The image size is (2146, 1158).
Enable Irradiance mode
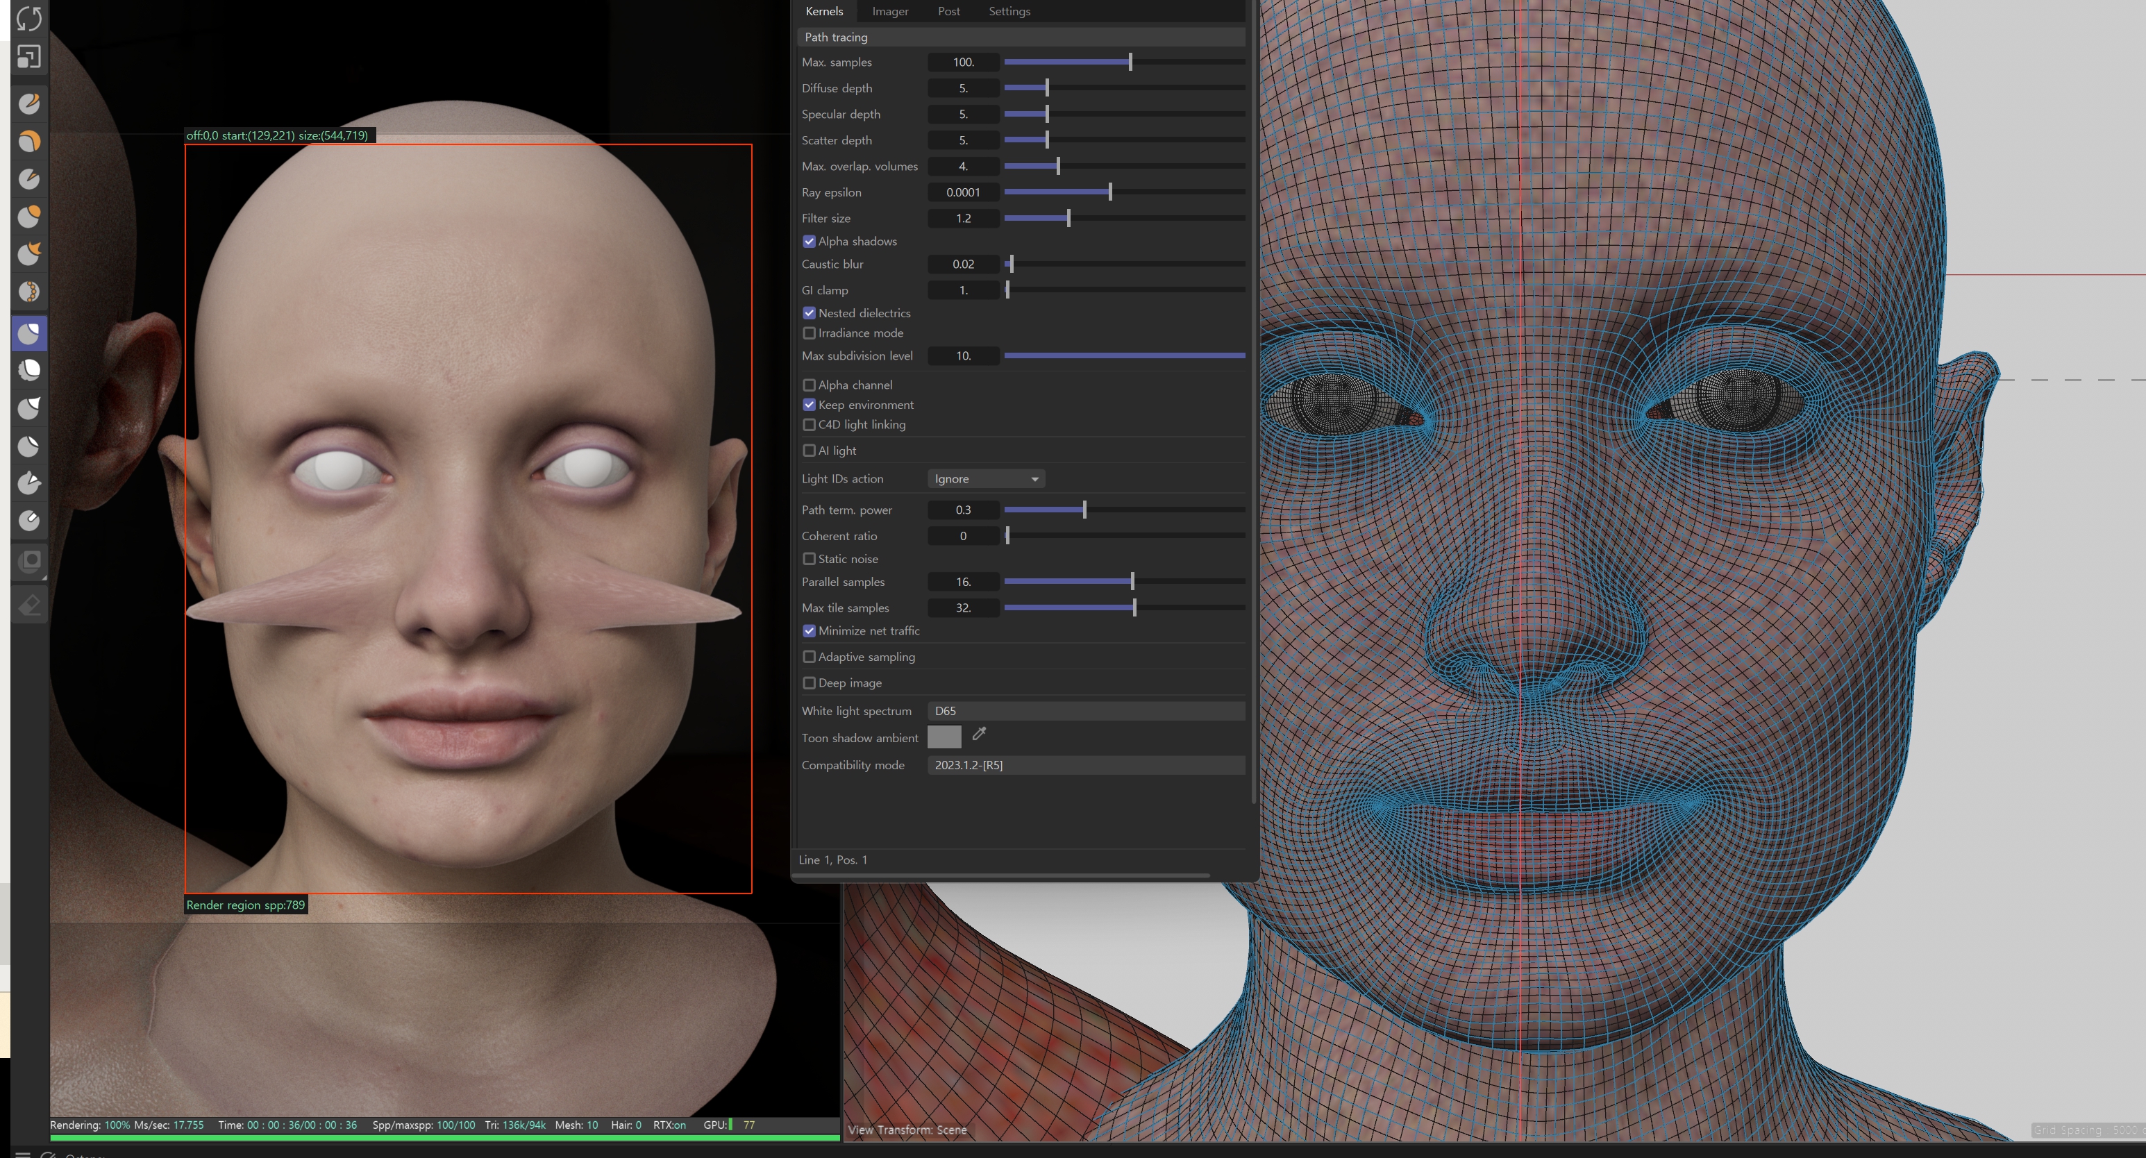click(x=809, y=333)
